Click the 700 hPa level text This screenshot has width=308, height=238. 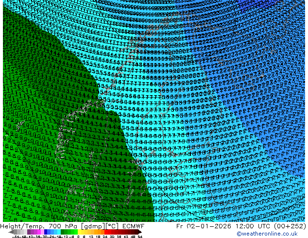click(x=63, y=226)
